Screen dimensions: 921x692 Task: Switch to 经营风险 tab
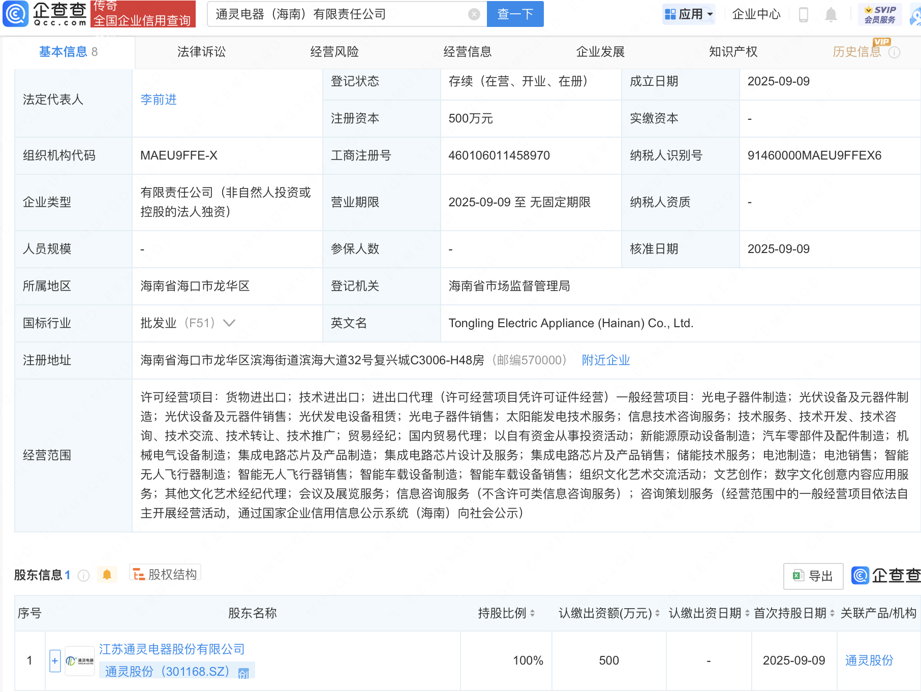coord(334,52)
